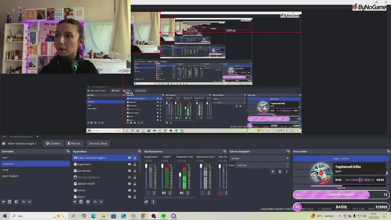
Task: Click Masaüstü Ses 2 volume fader handle
Action: (201, 166)
